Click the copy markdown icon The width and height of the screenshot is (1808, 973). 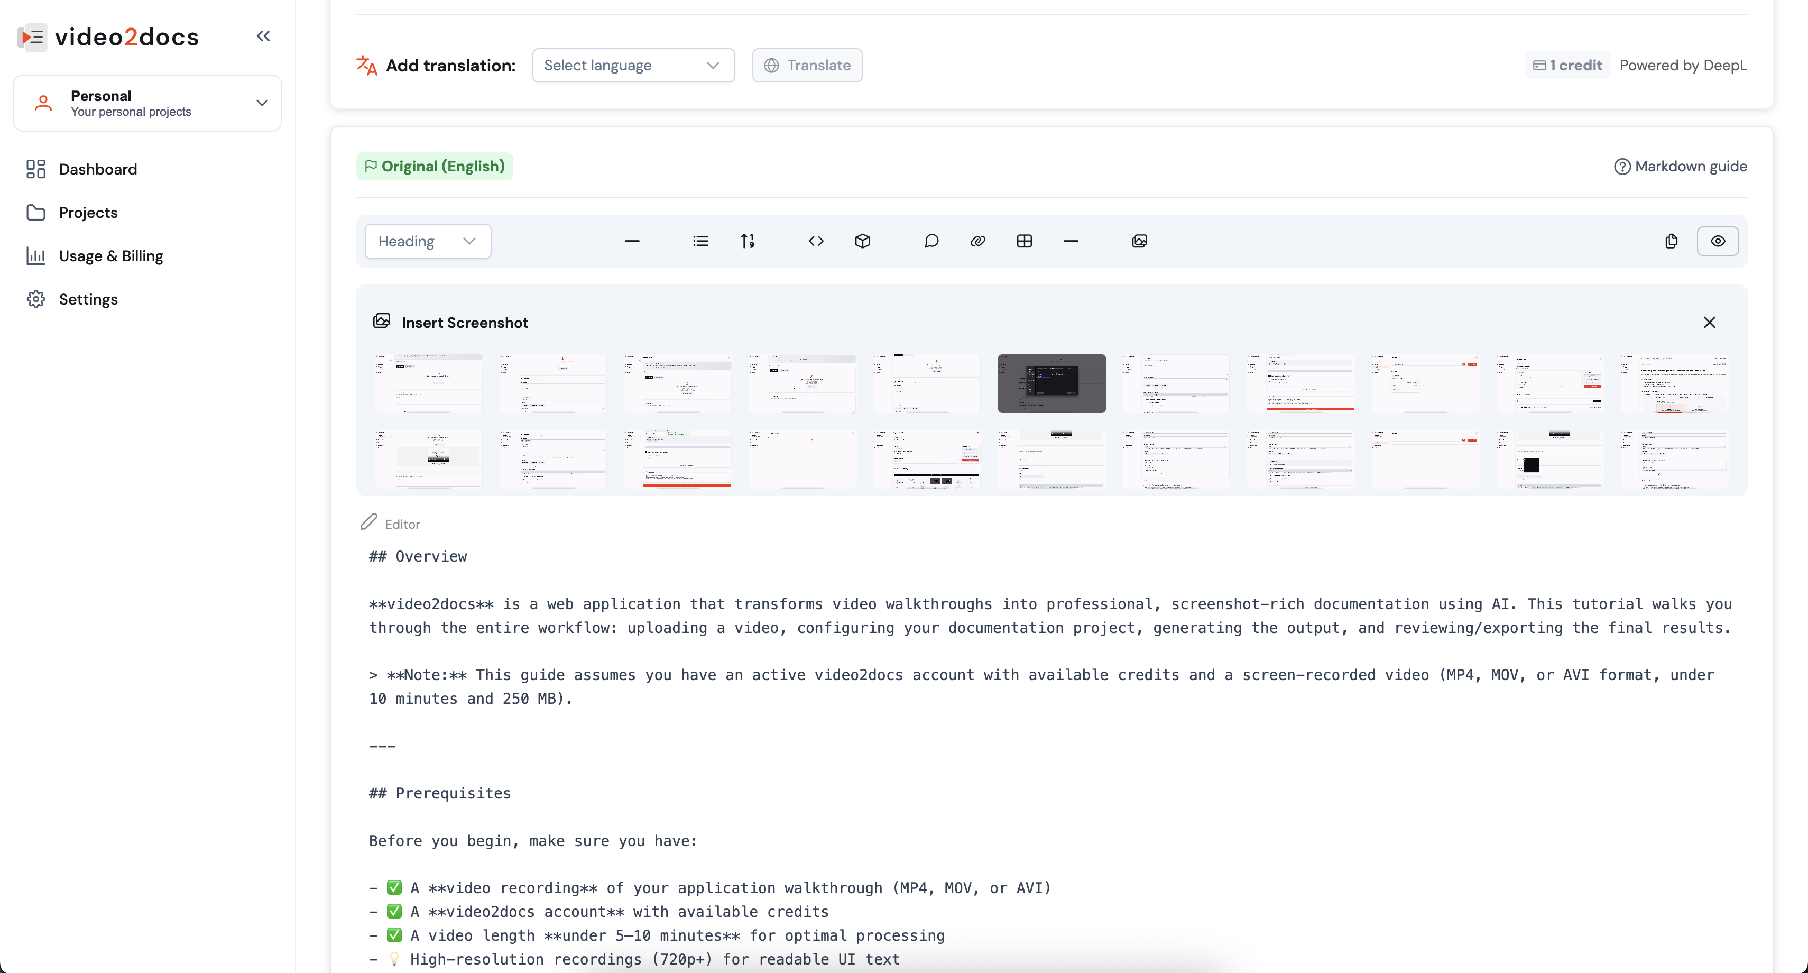pyautogui.click(x=1671, y=242)
